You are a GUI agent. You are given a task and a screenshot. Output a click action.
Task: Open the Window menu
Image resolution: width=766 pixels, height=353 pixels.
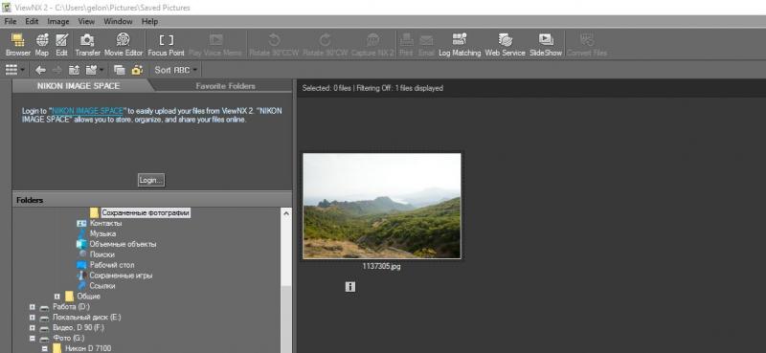point(118,21)
